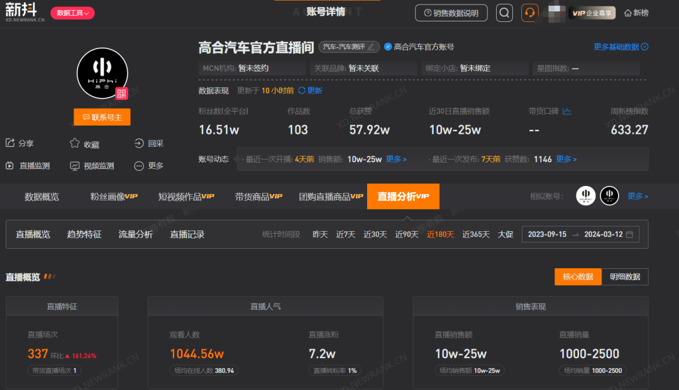679x390 pixels.
Task: Click the QR code icon on avatar
Action: point(121,94)
